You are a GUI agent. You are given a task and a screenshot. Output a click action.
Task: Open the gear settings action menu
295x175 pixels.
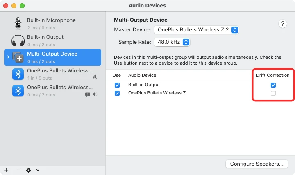(x=31, y=170)
